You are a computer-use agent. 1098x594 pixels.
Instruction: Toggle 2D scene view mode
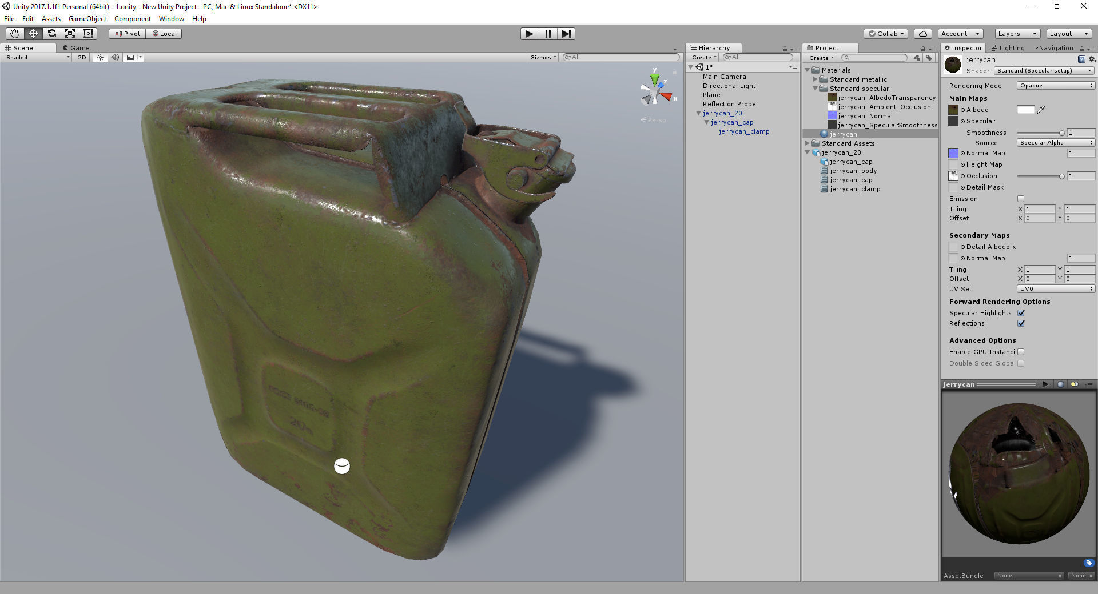pos(82,57)
